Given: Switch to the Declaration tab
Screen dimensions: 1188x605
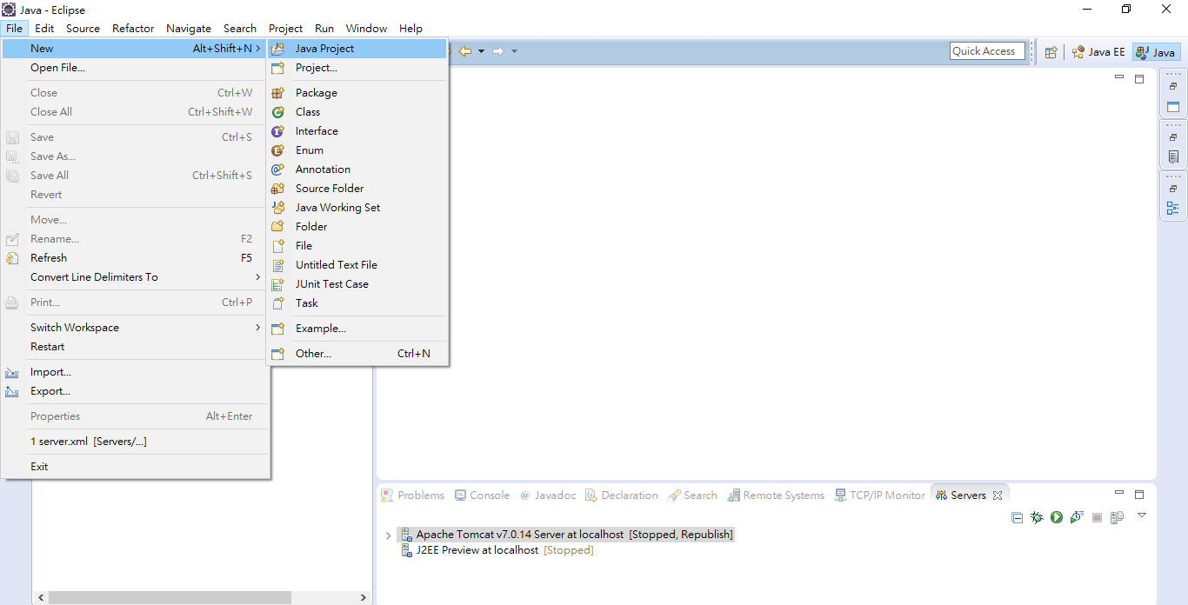Looking at the screenshot, I should (622, 495).
